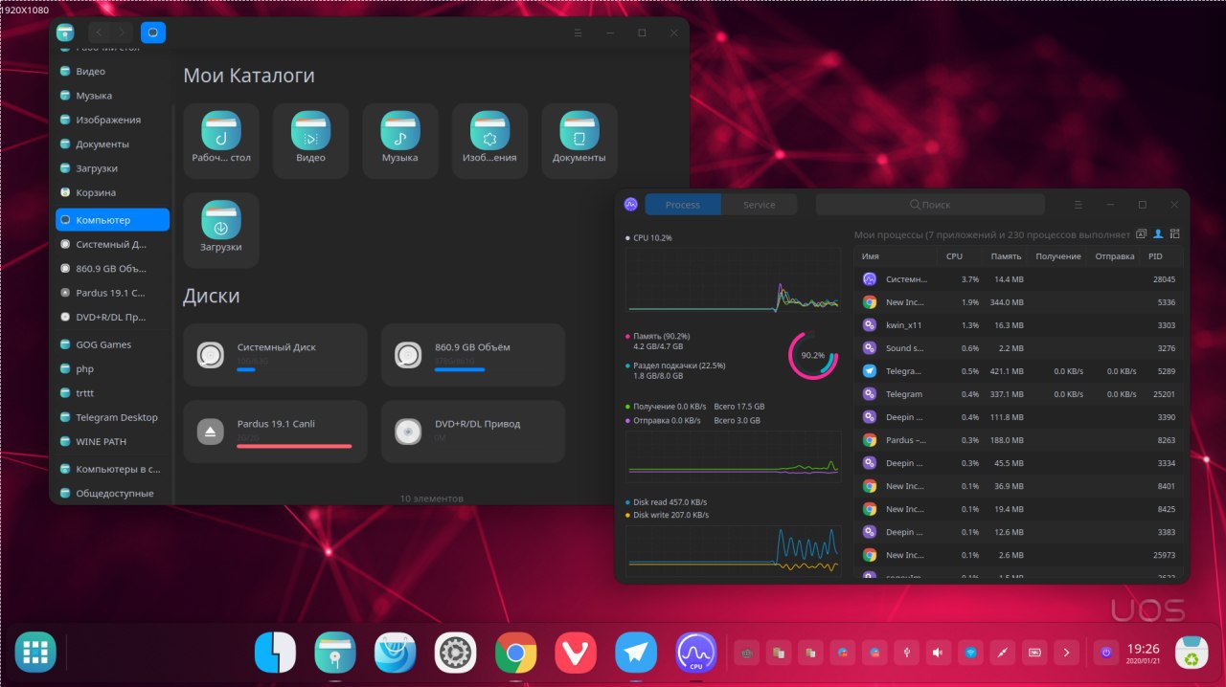Select the kwin_x11 process row
This screenshot has height=687, width=1226.
(x=1019, y=325)
